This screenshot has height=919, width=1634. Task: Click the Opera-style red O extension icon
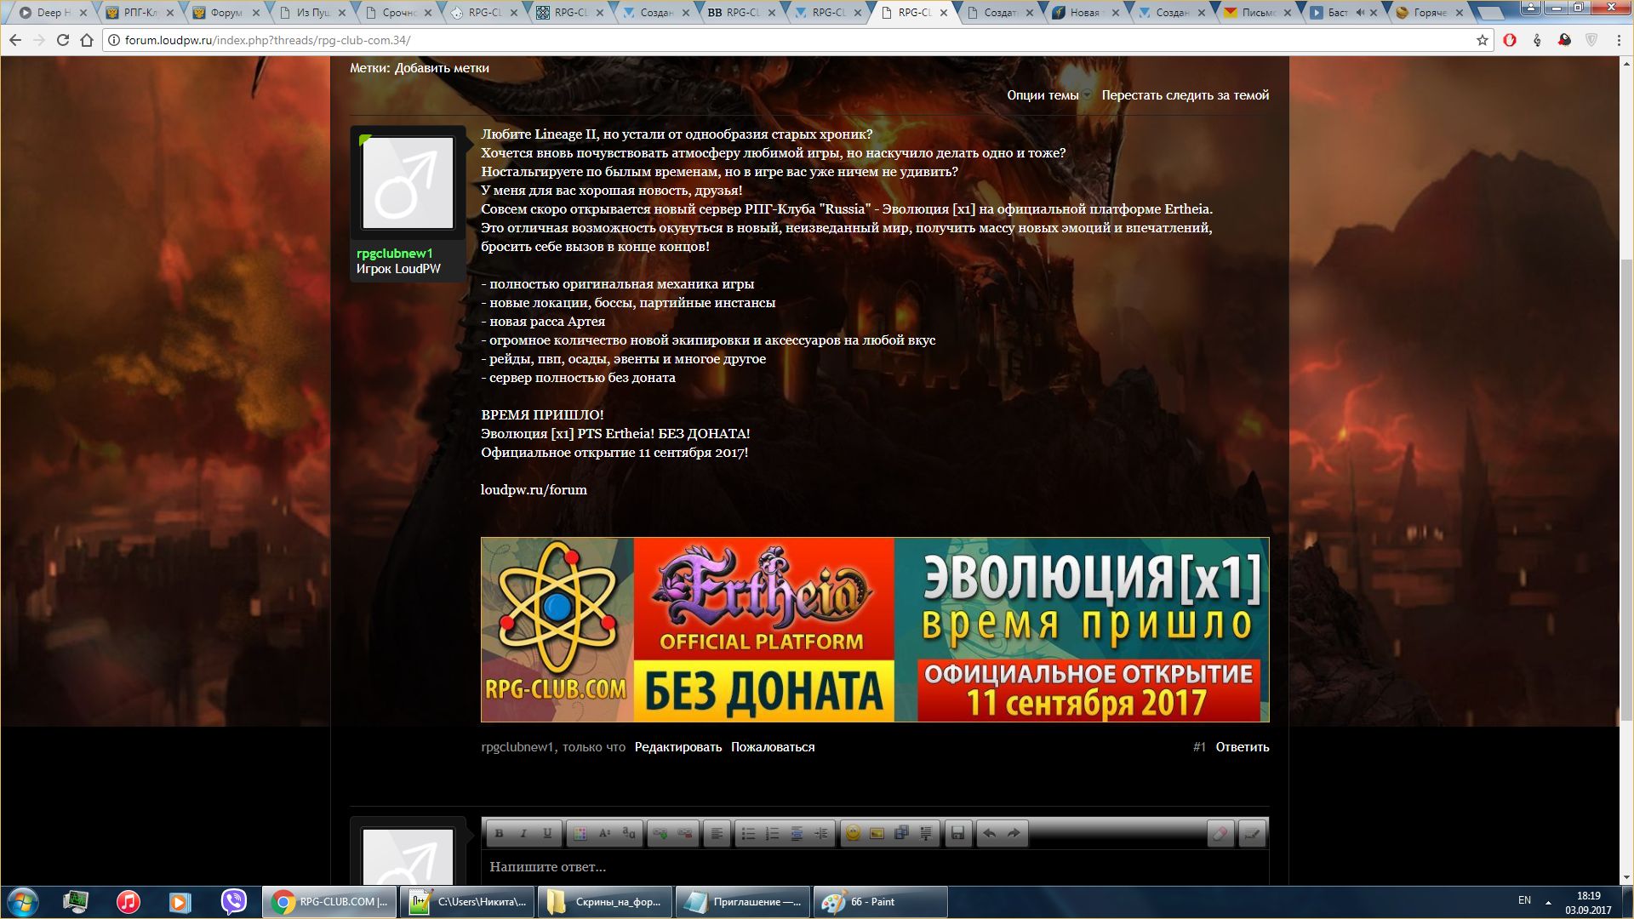1510,40
